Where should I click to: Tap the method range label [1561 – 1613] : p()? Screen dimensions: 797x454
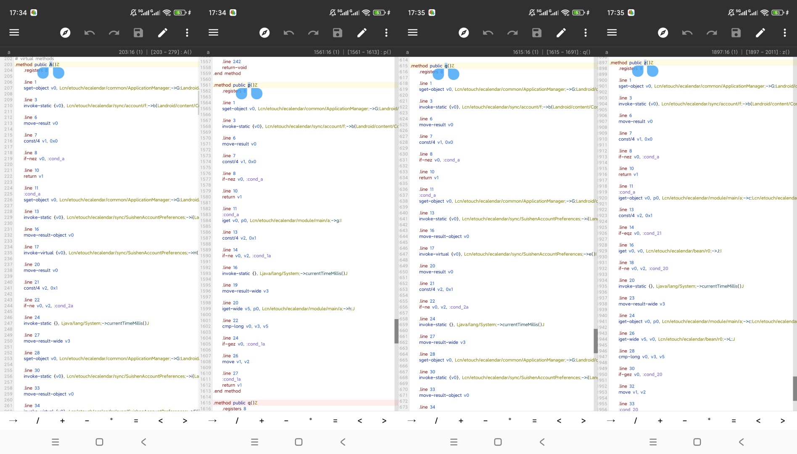[x=369, y=52]
